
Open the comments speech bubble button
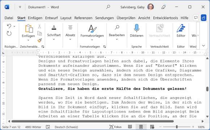pos(196,18)
